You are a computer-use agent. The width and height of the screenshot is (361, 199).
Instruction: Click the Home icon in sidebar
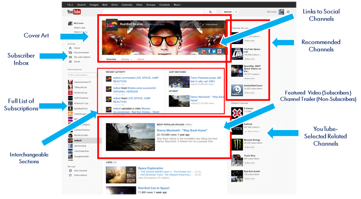pos(70,48)
